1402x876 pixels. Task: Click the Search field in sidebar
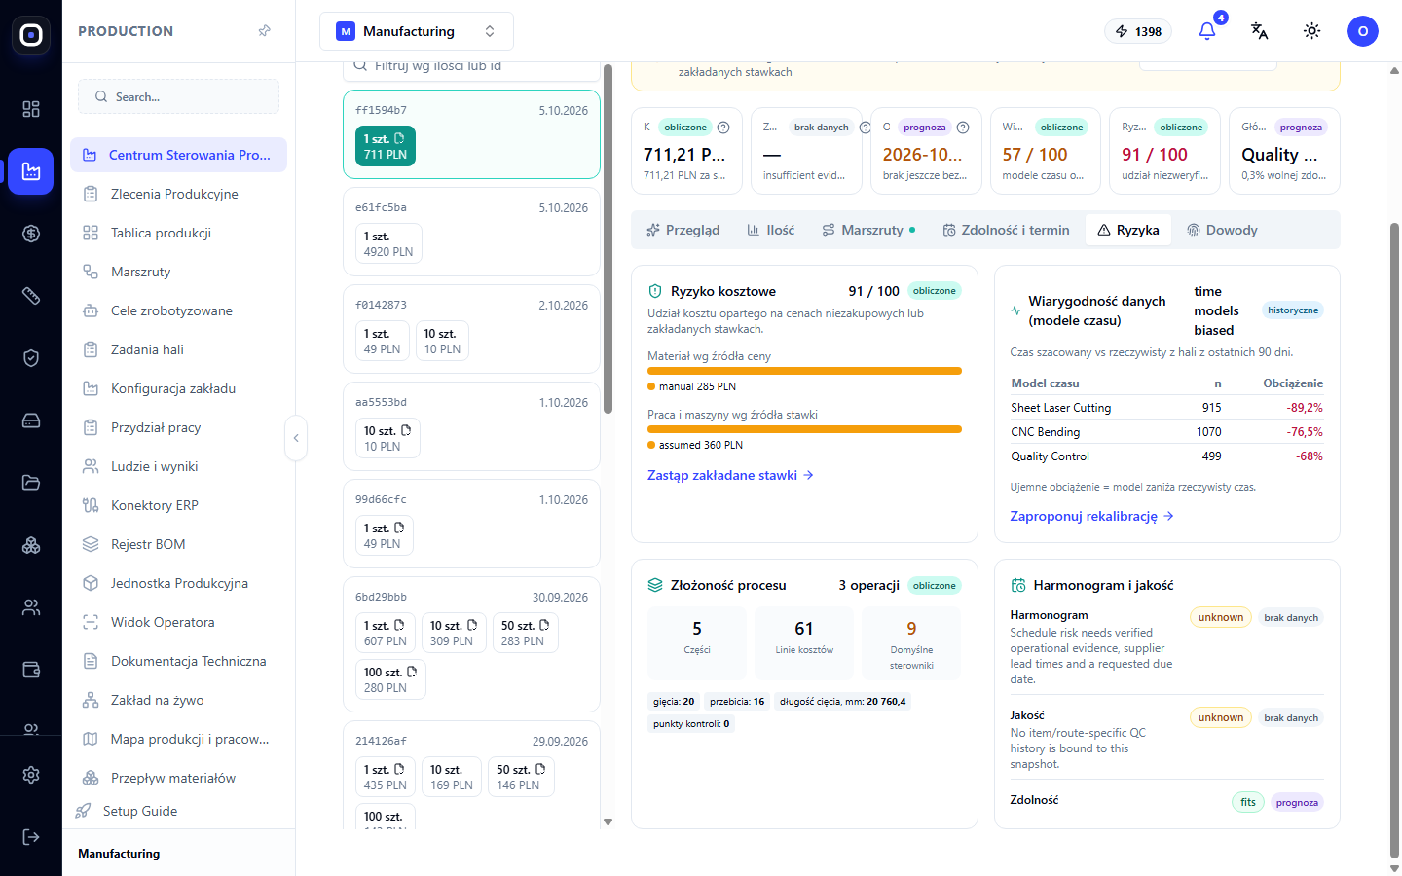[x=178, y=96]
